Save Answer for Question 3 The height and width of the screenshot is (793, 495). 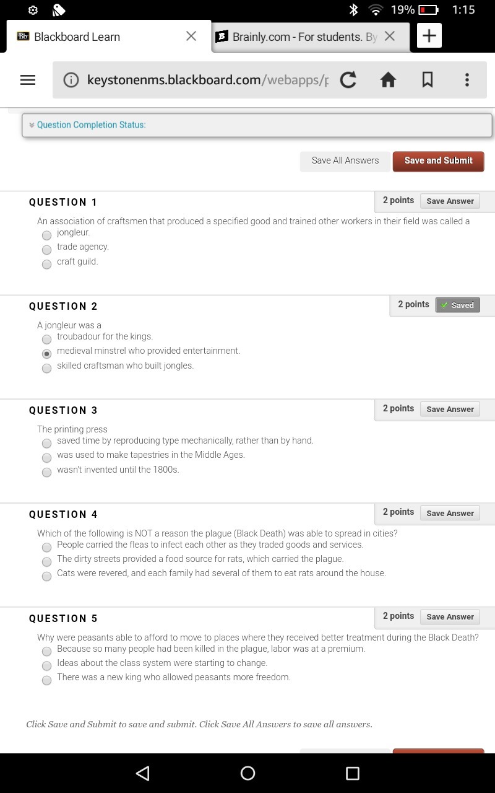pos(450,409)
